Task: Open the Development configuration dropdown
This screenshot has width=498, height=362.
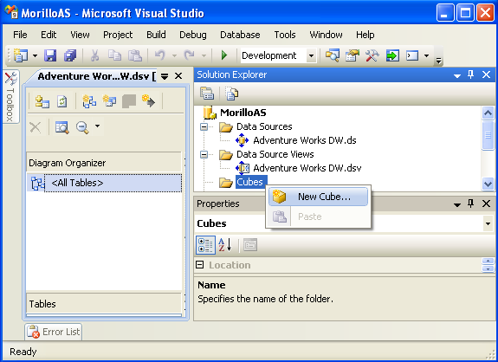Action: (x=311, y=56)
